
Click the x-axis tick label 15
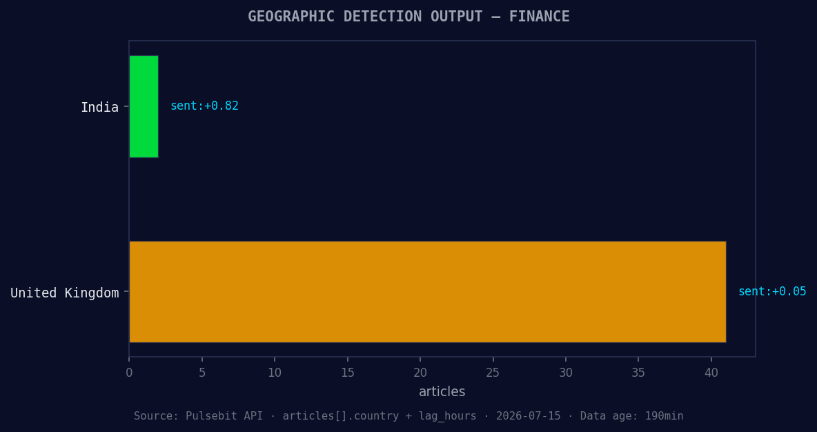click(x=348, y=373)
